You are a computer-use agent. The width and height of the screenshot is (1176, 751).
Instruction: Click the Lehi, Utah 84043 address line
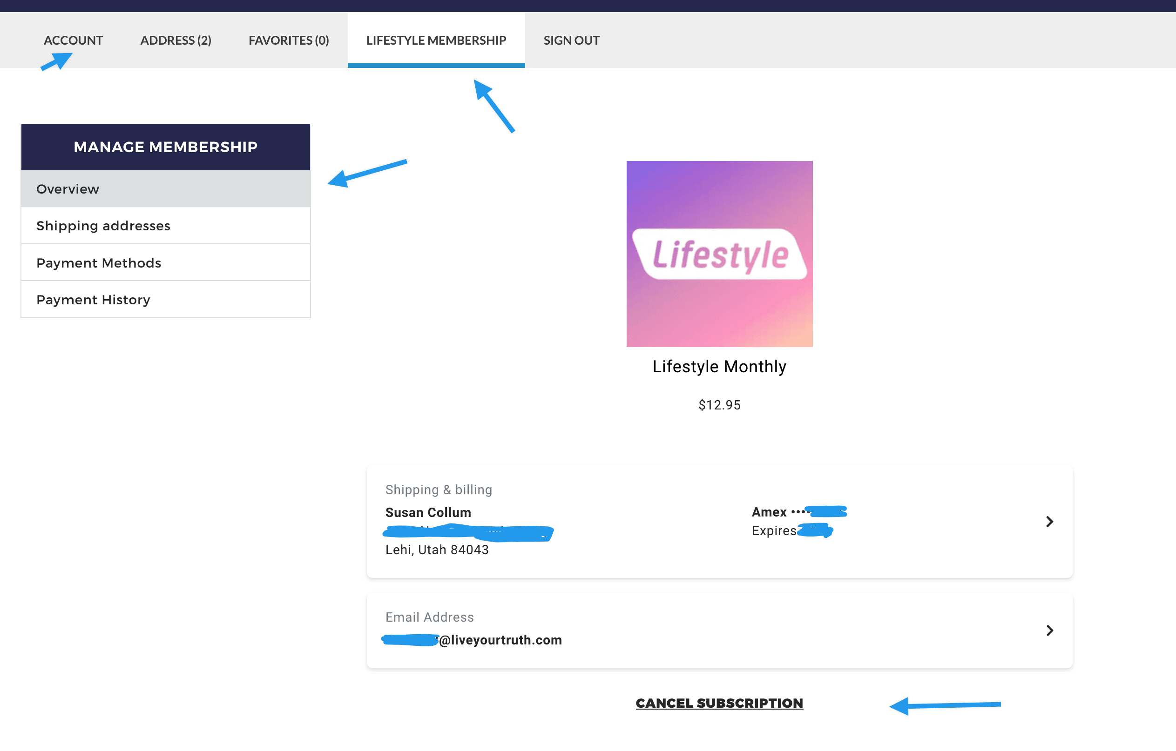point(437,550)
